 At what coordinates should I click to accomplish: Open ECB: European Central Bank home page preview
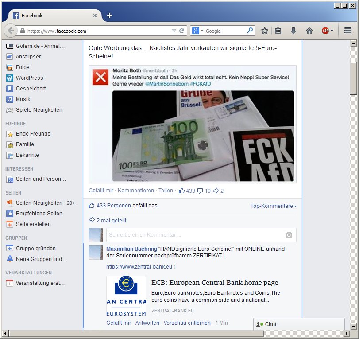(x=215, y=283)
